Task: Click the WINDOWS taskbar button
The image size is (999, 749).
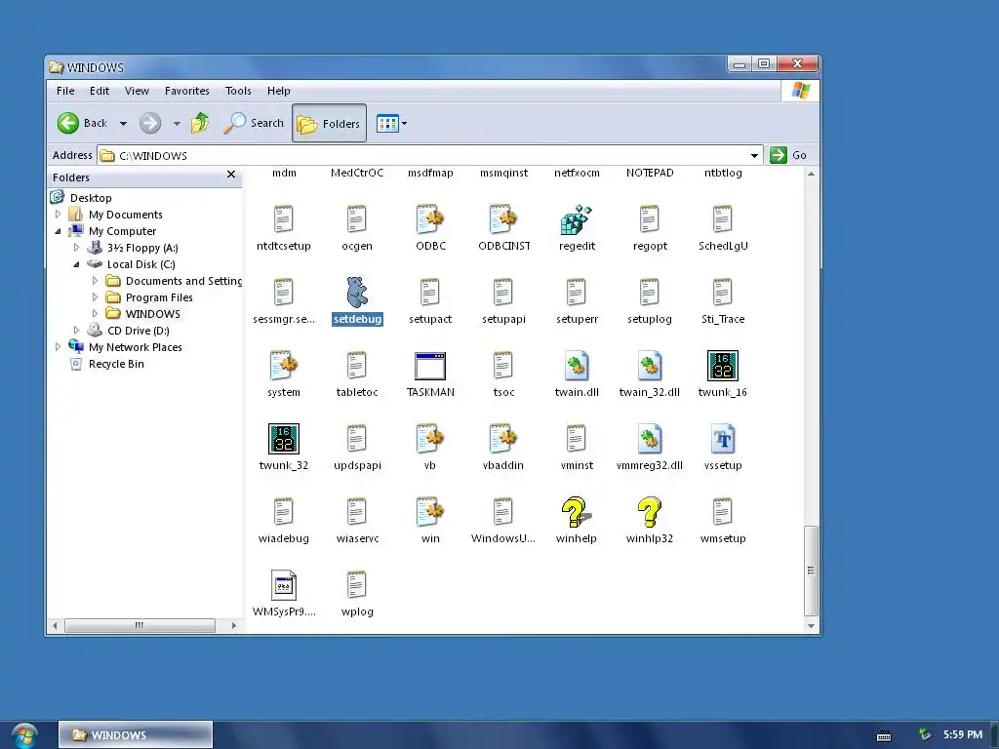Action: [135, 735]
